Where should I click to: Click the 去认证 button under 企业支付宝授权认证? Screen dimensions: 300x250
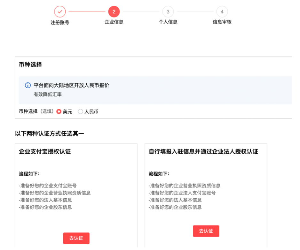tap(76, 238)
